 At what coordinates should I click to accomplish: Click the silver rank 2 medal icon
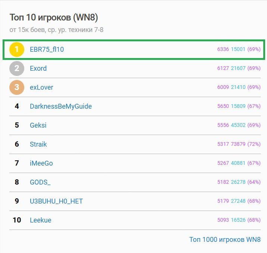(x=17, y=68)
